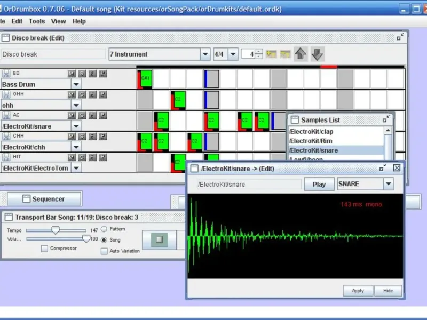Open the Tools menu
The image size is (427, 320).
point(37,21)
